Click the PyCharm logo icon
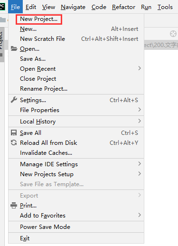The image size is (178, 246). tap(2, 7)
